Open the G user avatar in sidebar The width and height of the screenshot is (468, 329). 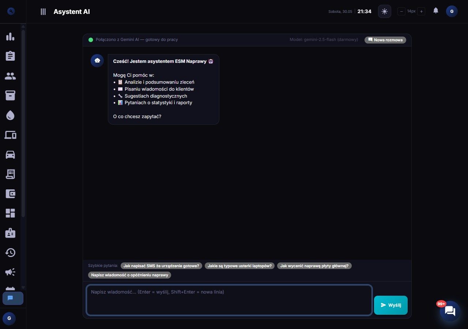pos(9,318)
